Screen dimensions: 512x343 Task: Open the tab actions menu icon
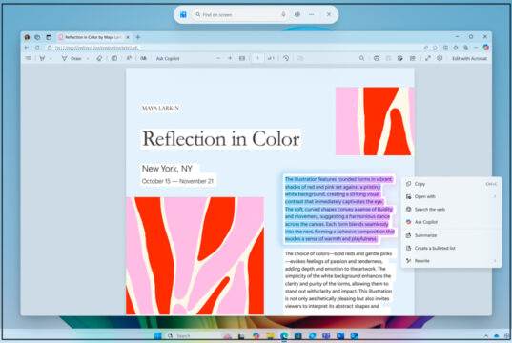49,37
